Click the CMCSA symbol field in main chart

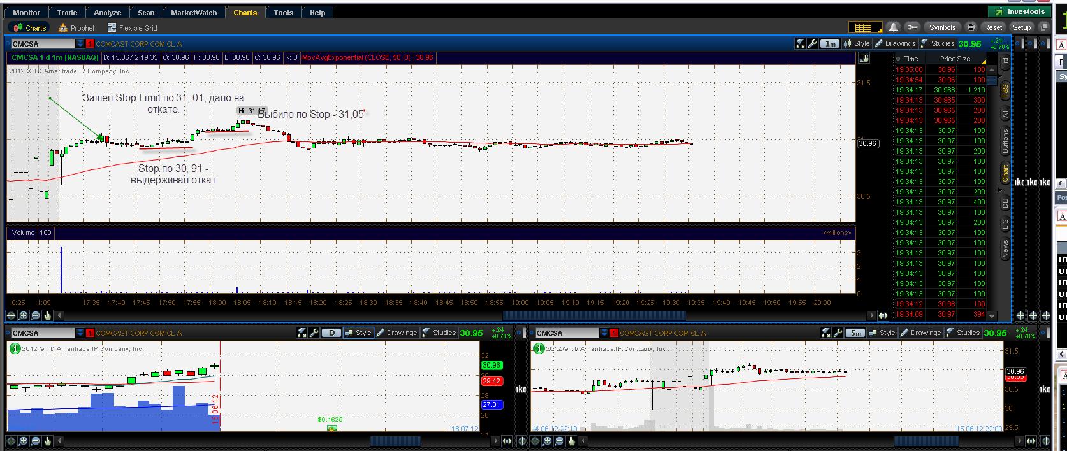43,44
